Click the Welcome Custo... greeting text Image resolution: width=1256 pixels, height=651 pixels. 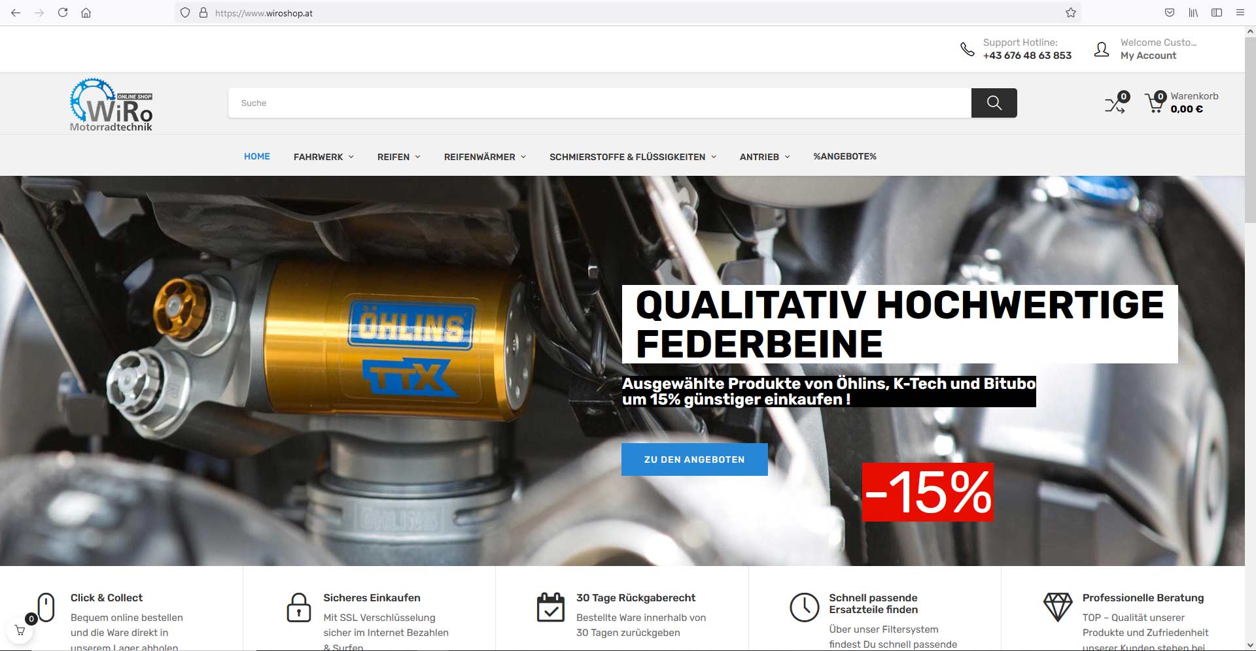click(x=1159, y=42)
